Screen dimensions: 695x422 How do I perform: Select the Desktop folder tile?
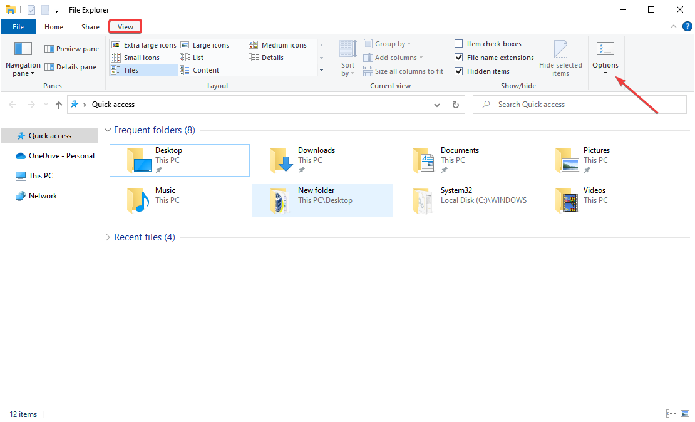pos(180,160)
